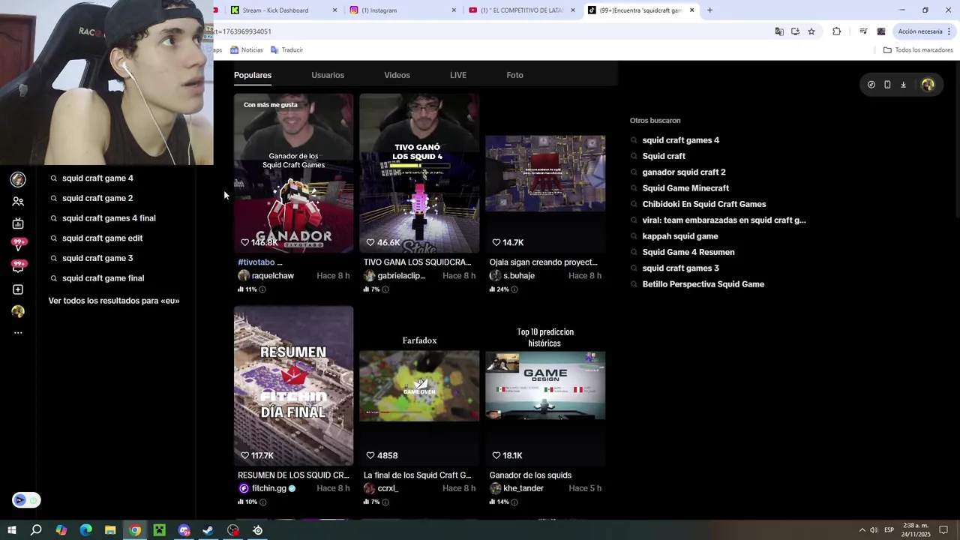Search squid craft games 4 under Otros buscaron
This screenshot has width=960, height=540.
point(680,140)
